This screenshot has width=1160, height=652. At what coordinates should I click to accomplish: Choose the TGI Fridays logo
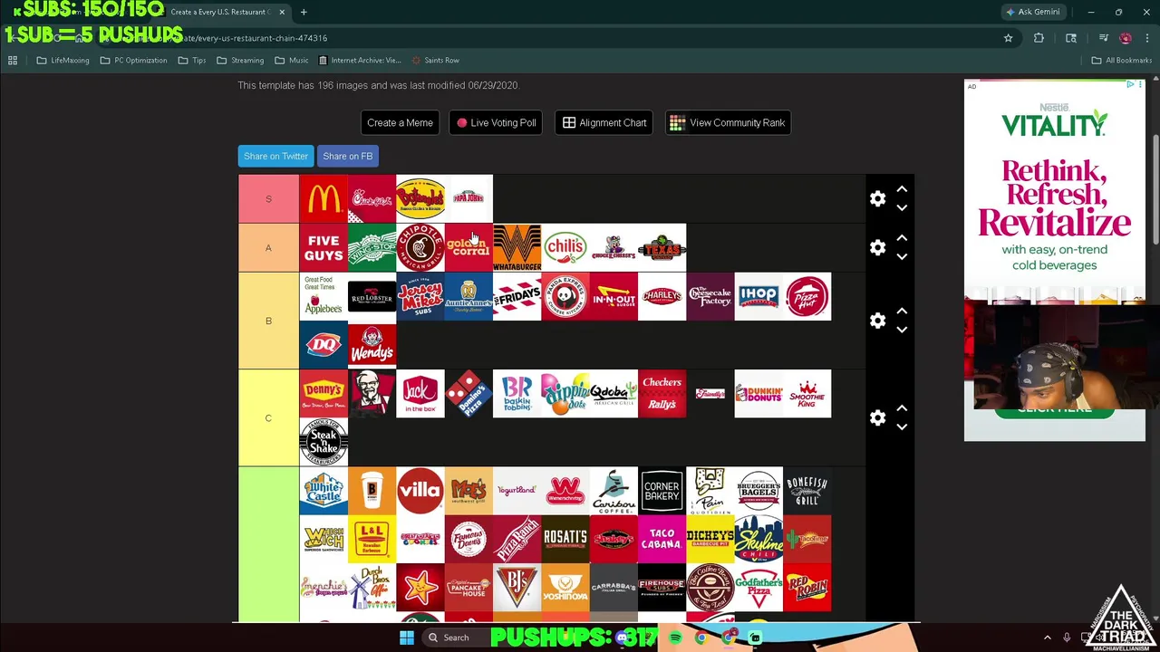coord(517,296)
